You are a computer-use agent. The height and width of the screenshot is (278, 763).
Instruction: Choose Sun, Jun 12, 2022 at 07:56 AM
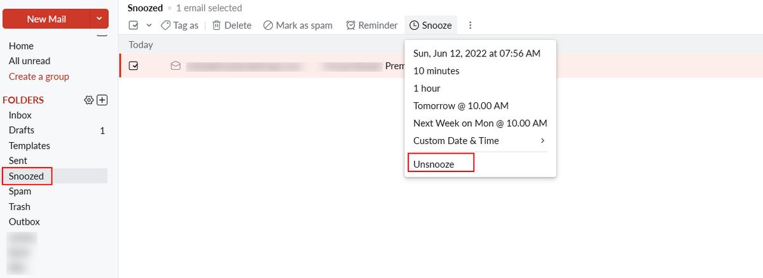point(477,53)
